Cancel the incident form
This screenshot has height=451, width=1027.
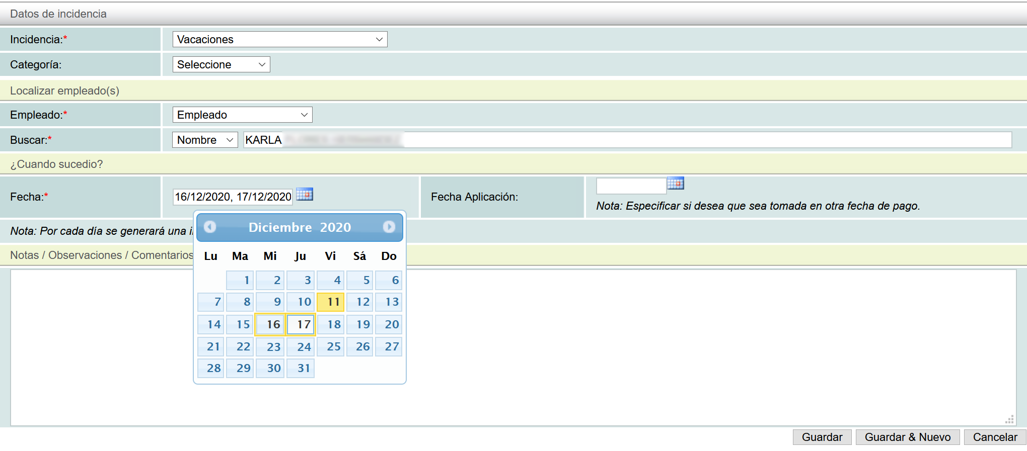(995, 437)
